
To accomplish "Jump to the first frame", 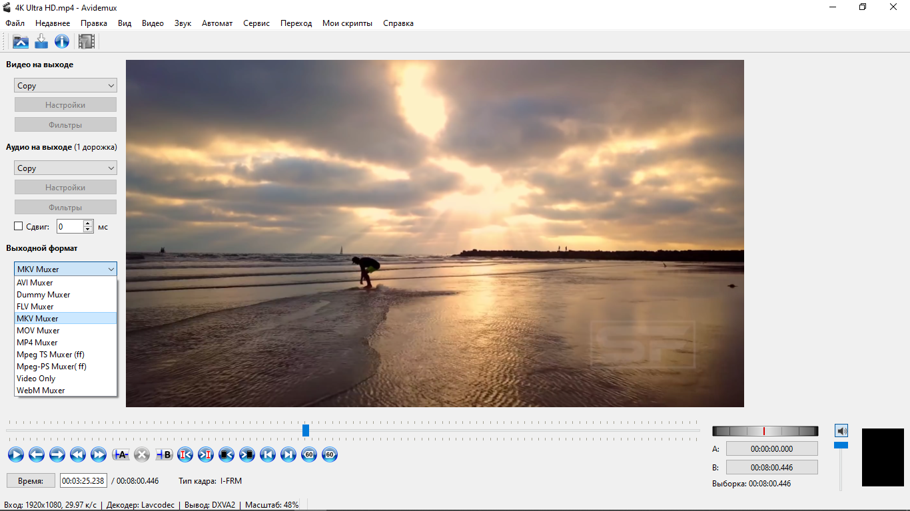I will click(267, 454).
